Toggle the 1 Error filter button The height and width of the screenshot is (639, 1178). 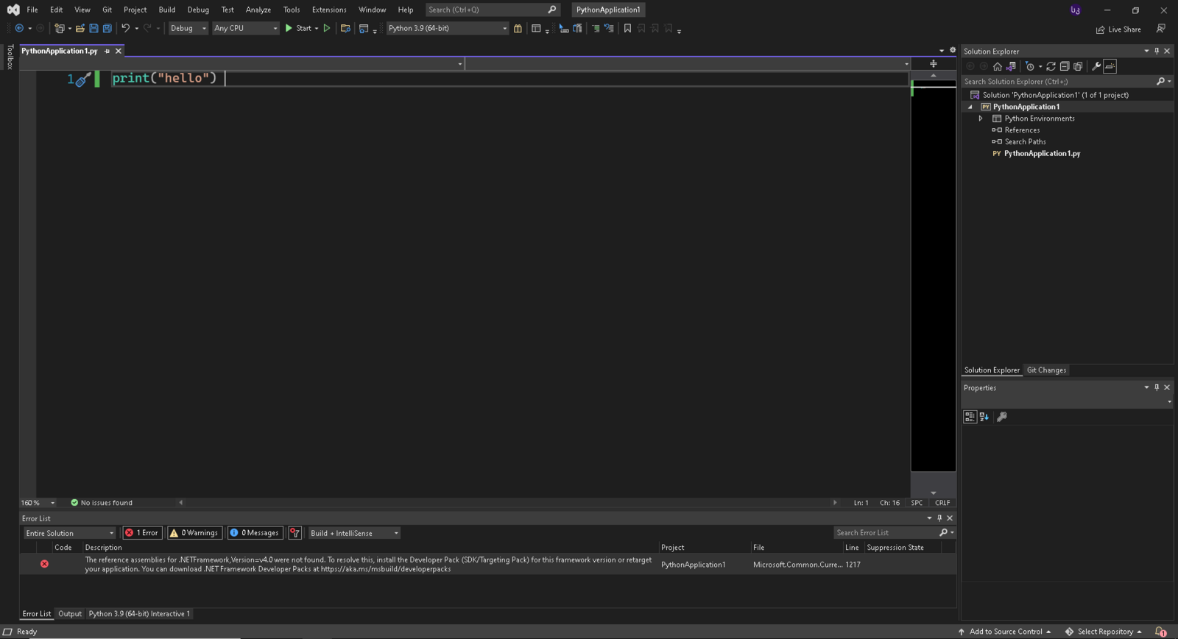[142, 533]
